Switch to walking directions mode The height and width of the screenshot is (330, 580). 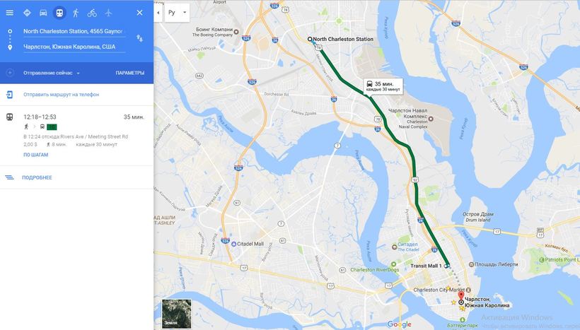click(x=76, y=13)
